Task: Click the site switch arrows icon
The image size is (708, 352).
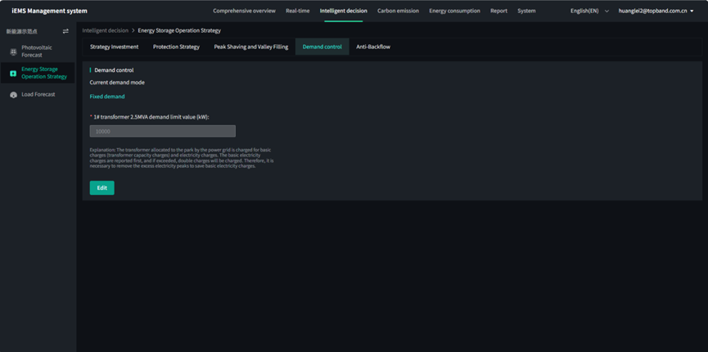Action: [65, 31]
